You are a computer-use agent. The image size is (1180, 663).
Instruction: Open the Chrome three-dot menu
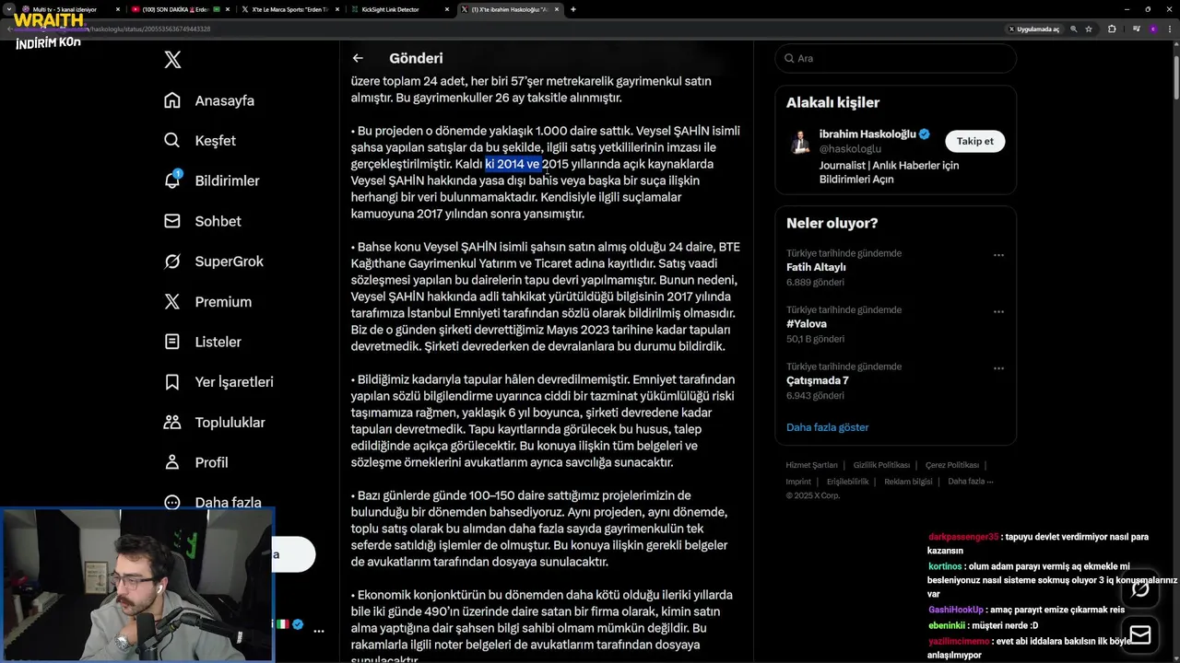(x=1169, y=29)
